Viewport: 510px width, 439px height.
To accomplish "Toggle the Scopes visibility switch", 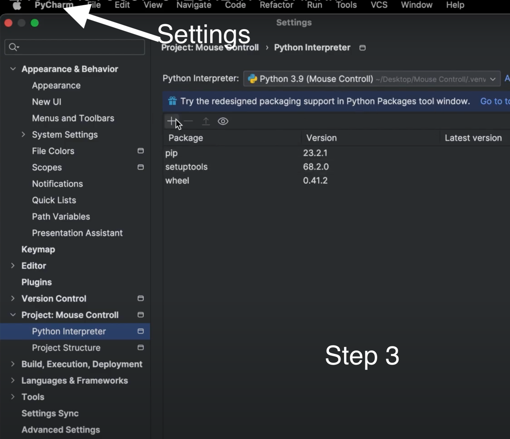I will [140, 167].
